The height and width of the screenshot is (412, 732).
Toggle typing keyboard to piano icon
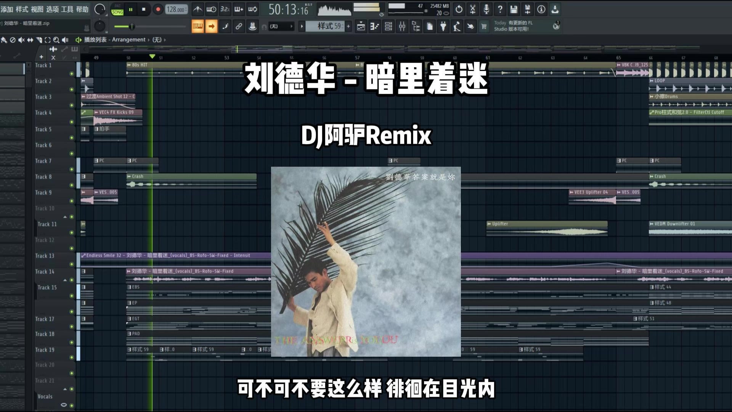click(x=197, y=26)
